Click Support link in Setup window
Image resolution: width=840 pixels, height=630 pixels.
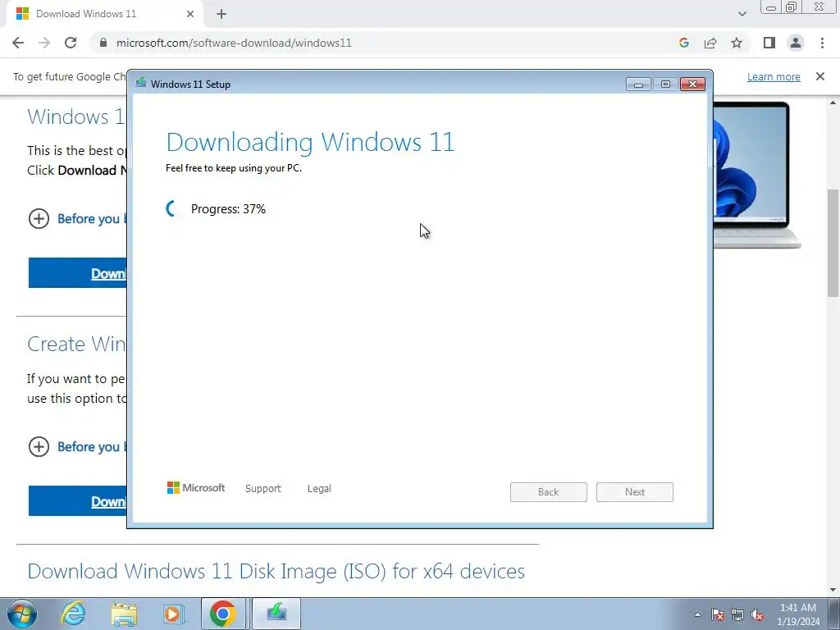tap(263, 489)
